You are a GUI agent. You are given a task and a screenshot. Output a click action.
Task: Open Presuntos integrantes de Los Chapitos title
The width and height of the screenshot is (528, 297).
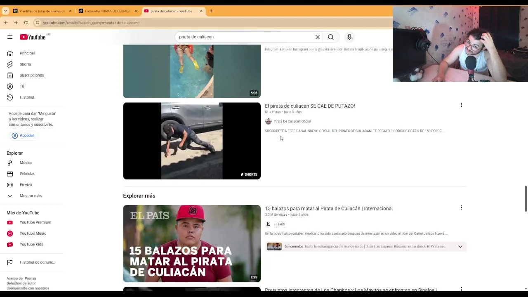point(351,290)
